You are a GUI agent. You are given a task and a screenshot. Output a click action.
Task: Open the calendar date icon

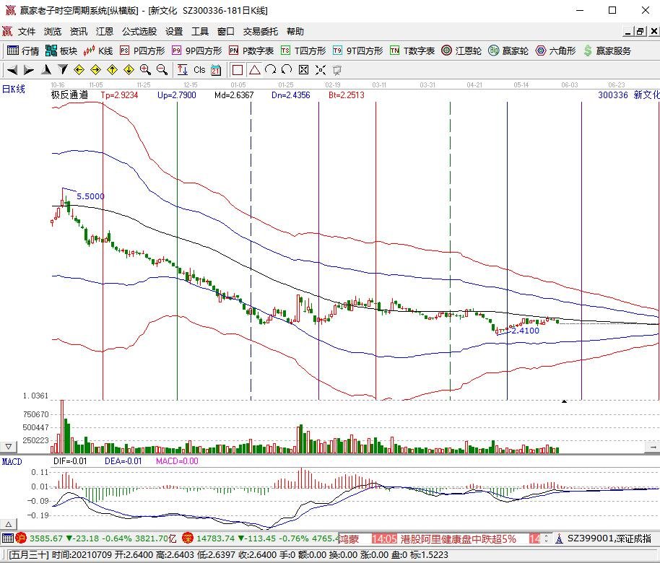click(216, 70)
